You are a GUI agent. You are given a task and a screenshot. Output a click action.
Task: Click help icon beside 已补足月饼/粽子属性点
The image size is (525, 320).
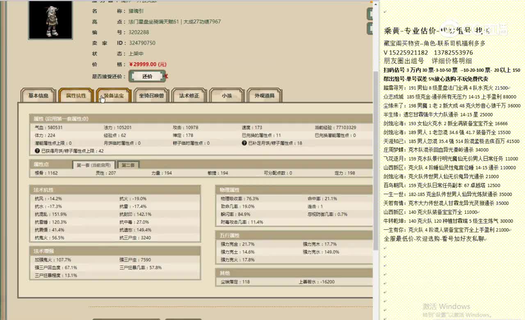244,143
